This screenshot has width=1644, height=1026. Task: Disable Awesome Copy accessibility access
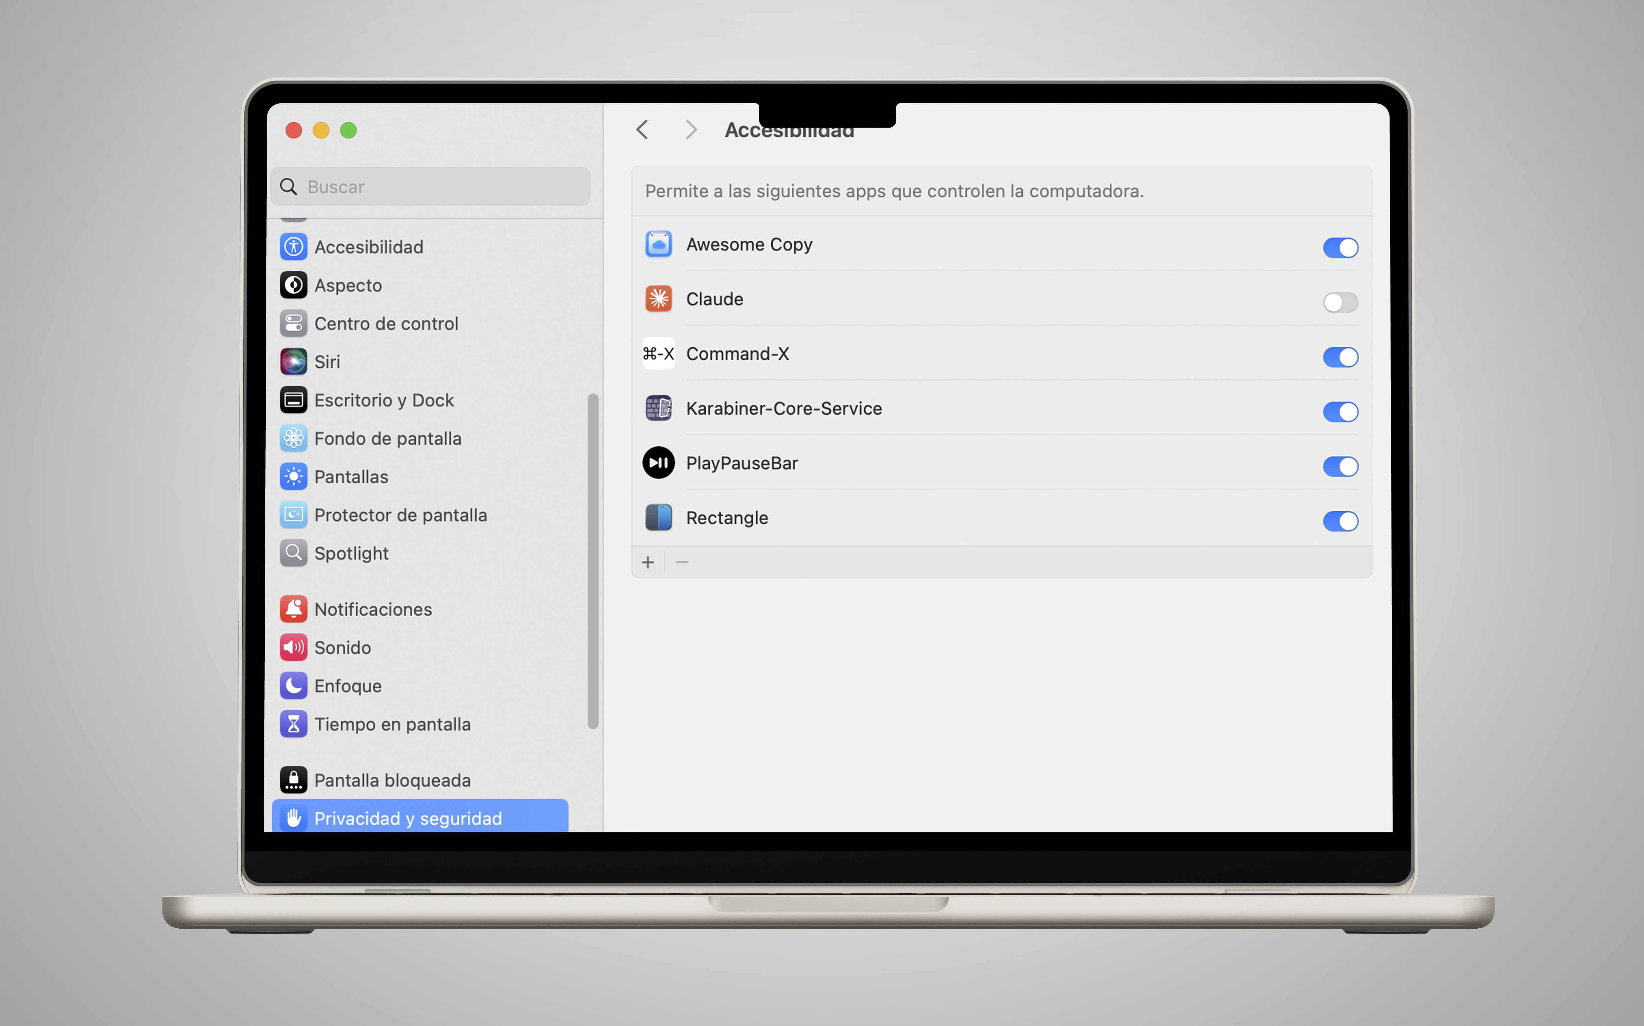tap(1340, 248)
